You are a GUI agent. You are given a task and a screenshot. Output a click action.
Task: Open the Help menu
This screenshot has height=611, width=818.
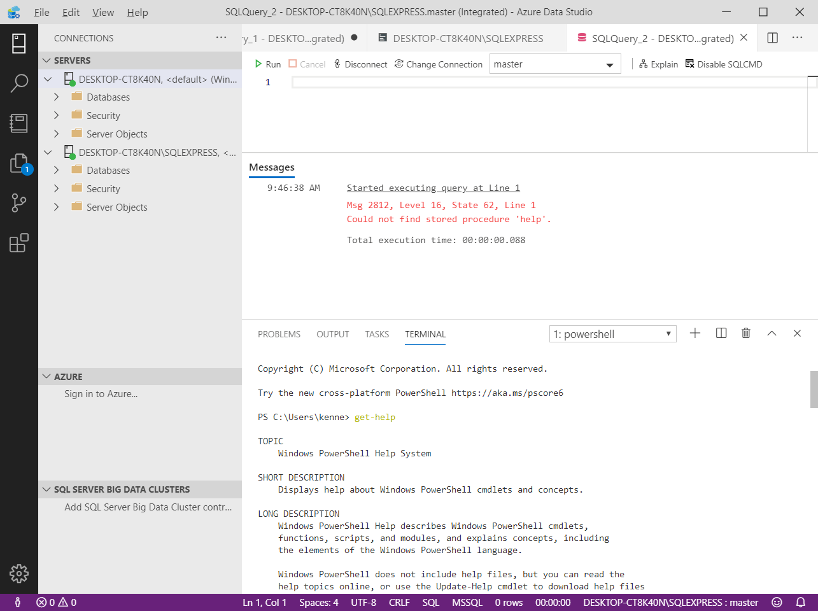point(137,12)
